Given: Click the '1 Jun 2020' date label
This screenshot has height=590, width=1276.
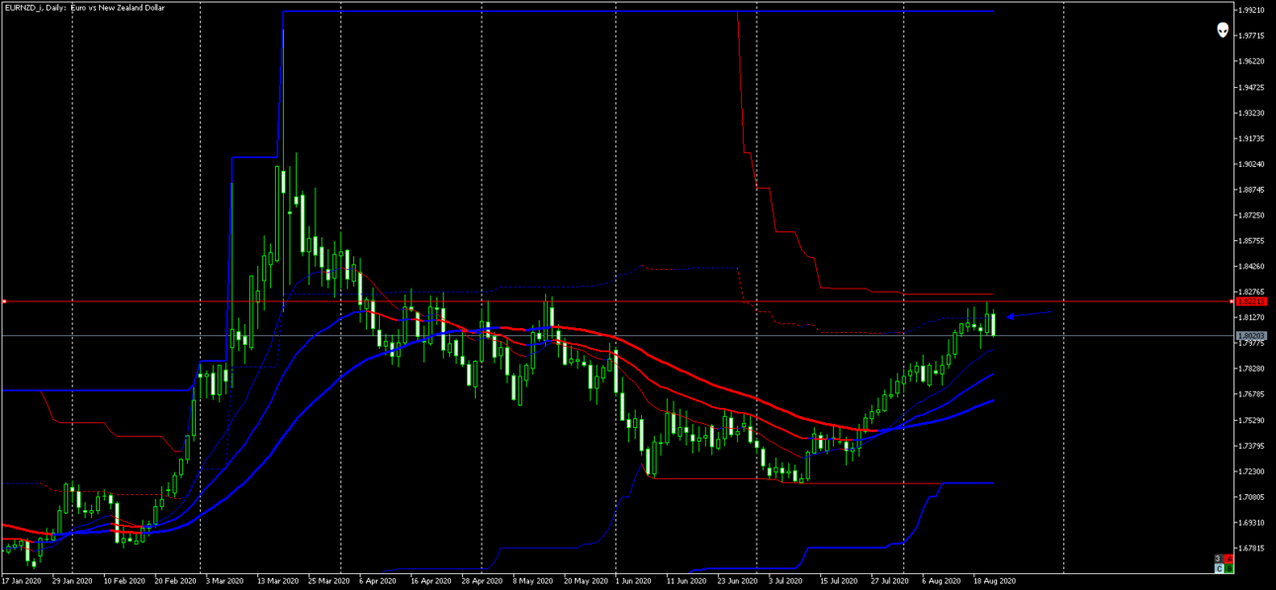Looking at the screenshot, I should tap(633, 581).
